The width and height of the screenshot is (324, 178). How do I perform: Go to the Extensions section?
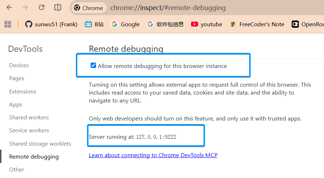[x=23, y=92]
